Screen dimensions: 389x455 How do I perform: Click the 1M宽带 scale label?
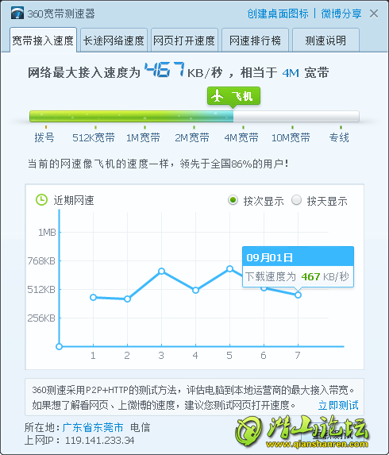143,137
